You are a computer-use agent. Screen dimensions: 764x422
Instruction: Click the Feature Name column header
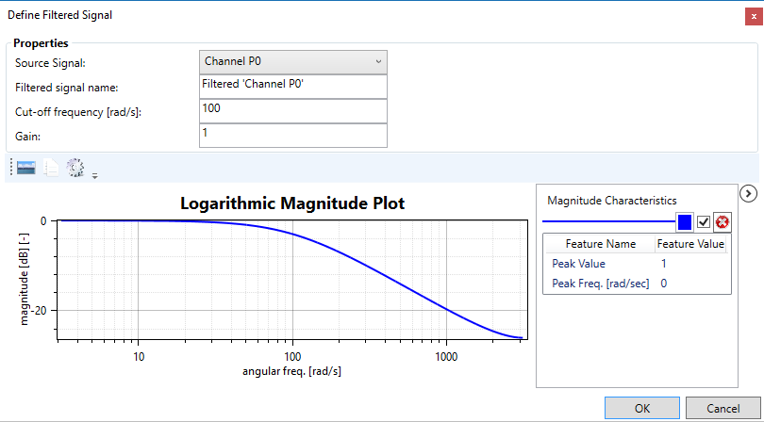point(601,244)
